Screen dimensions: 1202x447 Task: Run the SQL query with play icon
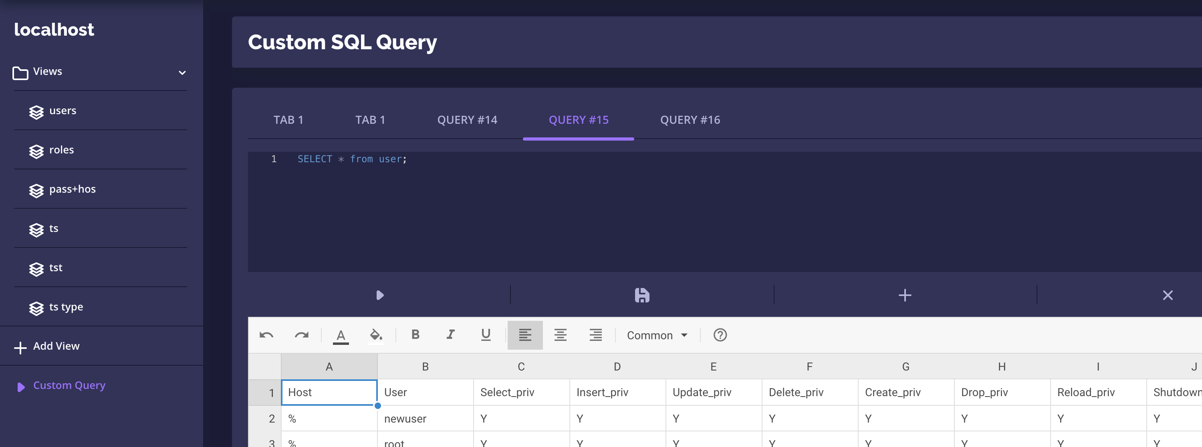(x=379, y=295)
